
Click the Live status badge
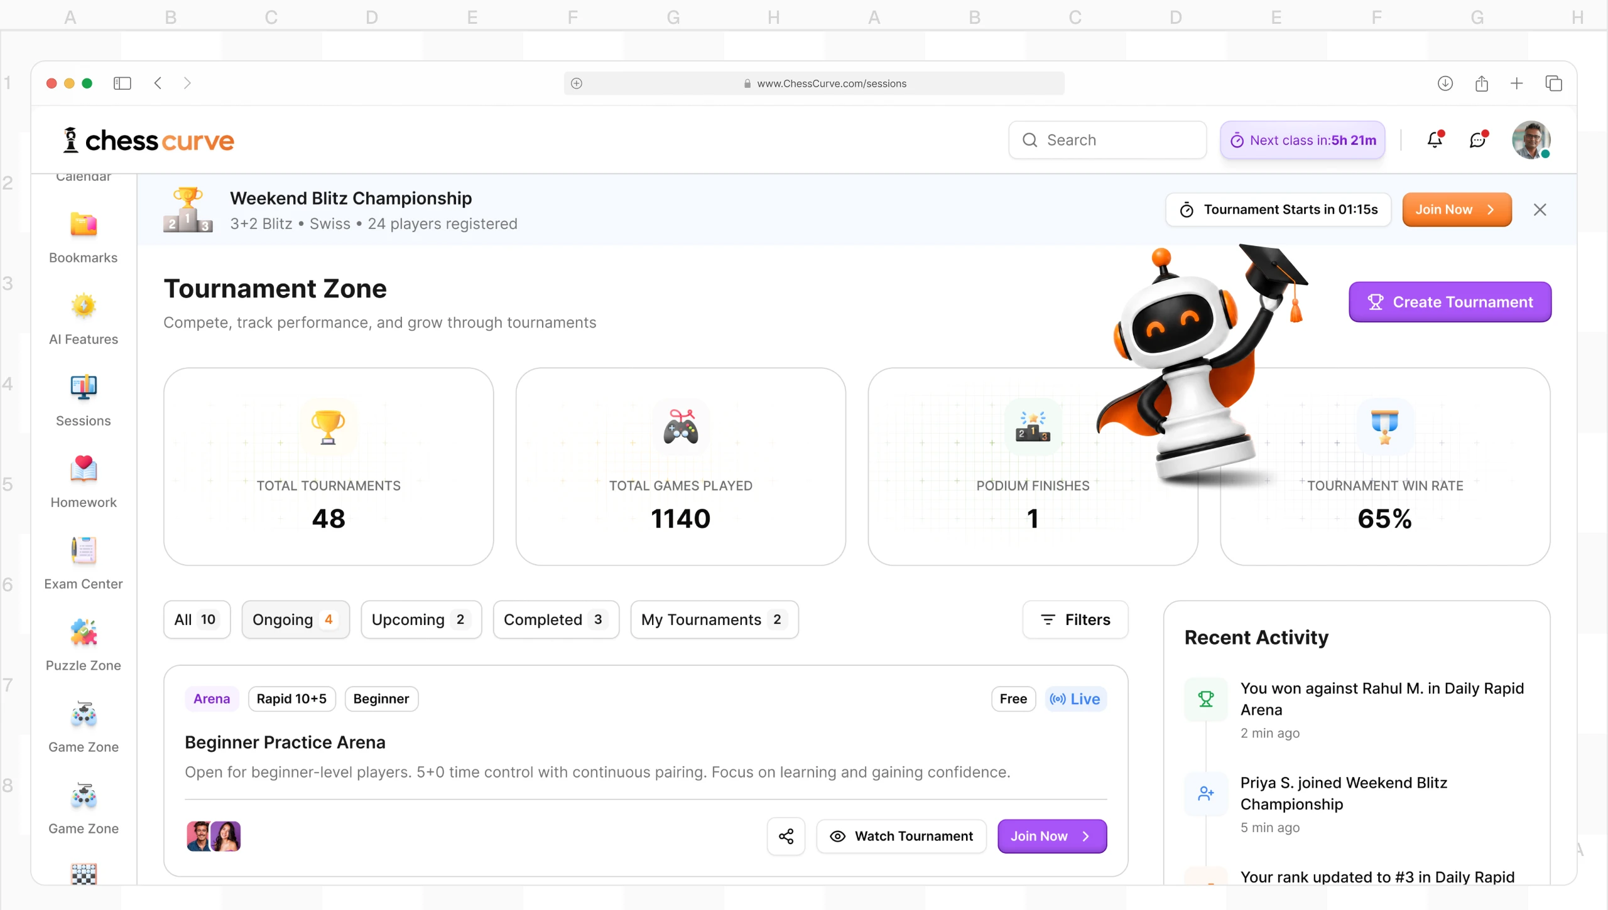(x=1075, y=699)
